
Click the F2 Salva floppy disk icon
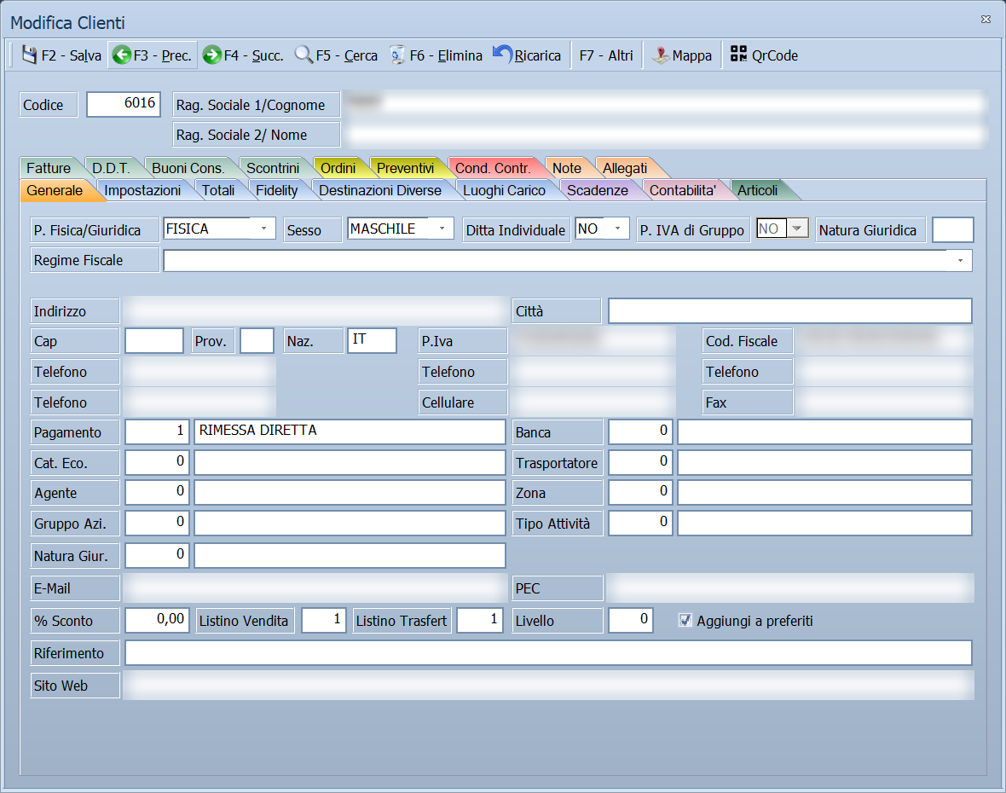coord(29,55)
